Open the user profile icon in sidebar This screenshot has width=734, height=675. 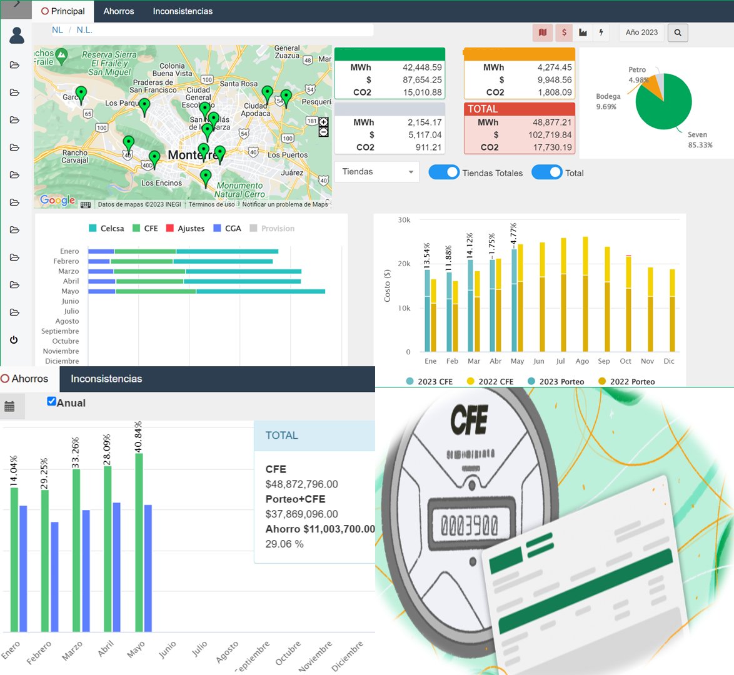17,36
